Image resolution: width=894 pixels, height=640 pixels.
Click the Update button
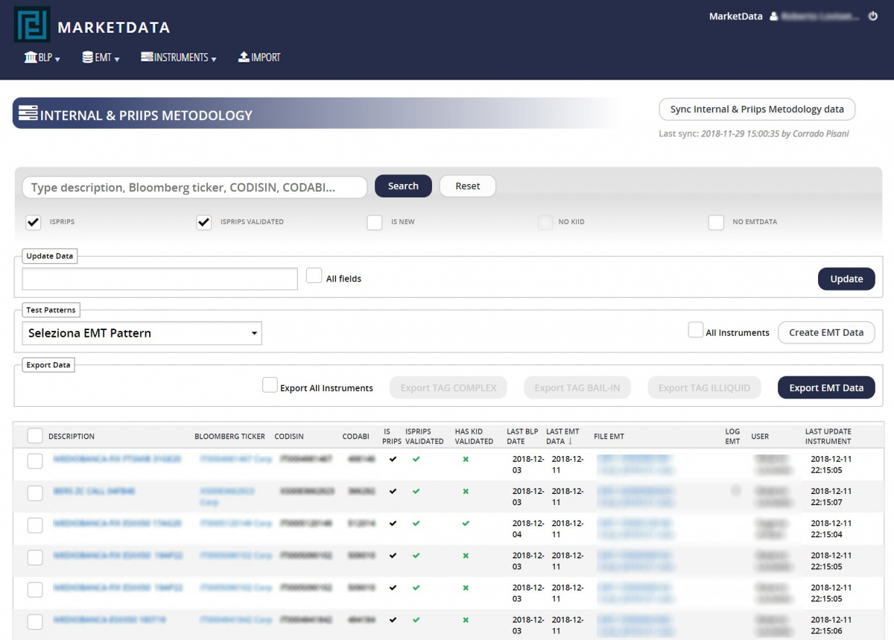[846, 279]
